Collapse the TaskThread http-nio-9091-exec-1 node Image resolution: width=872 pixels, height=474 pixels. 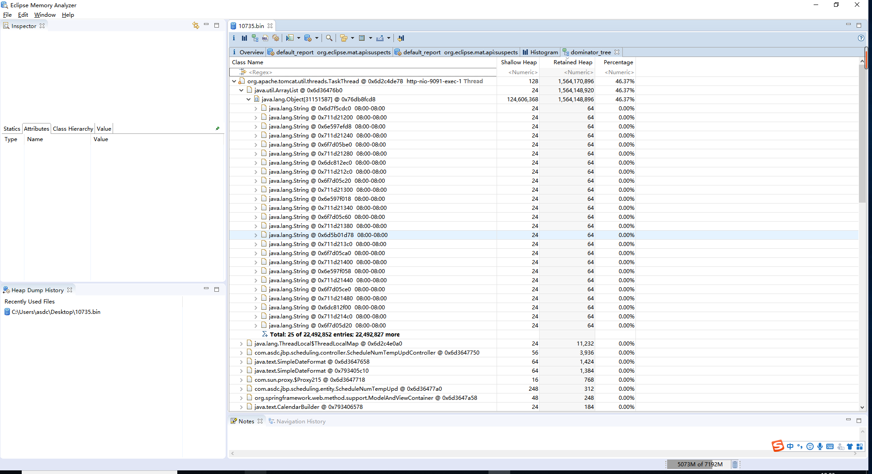pyautogui.click(x=234, y=81)
